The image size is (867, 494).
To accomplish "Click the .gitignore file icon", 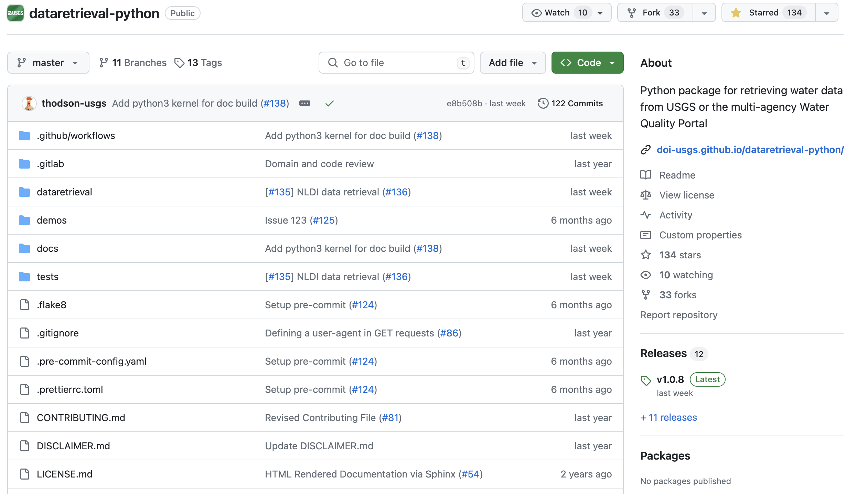I will point(25,333).
